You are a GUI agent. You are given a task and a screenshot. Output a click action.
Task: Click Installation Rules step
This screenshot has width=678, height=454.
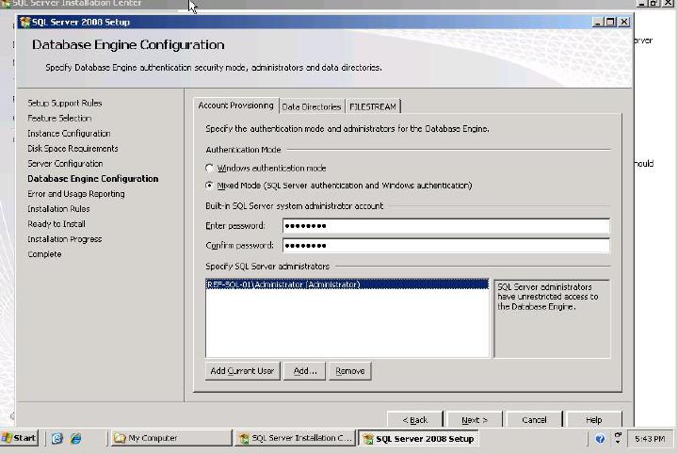58,209
